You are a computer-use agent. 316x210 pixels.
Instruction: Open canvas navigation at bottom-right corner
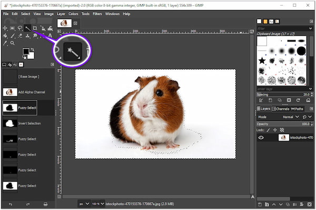[x=252, y=196]
